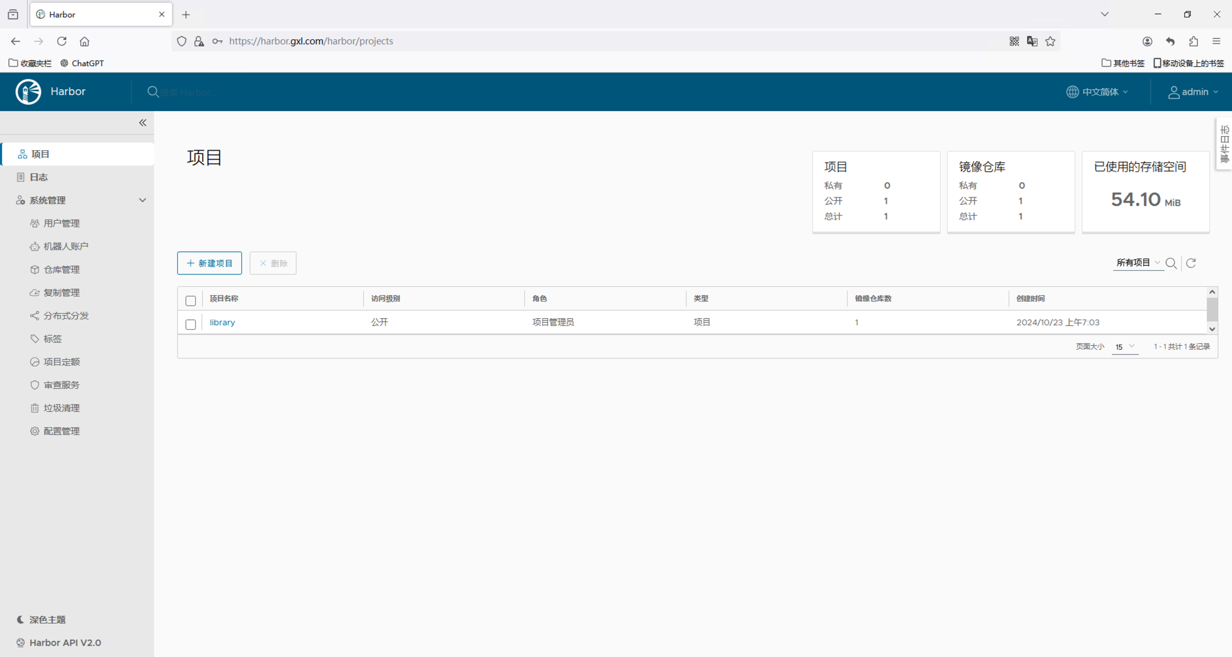Screen dimensions: 1232x657
Task: Sort by 镜像仓库数 column header
Action: (x=873, y=298)
